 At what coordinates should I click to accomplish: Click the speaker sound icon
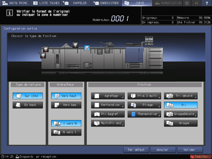196,3
